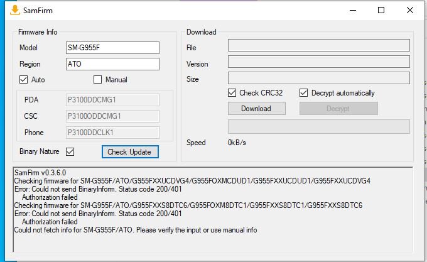The height and width of the screenshot is (262, 427).
Task: Toggle Decrypt automatically checkbox
Action: 304,93
